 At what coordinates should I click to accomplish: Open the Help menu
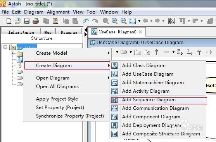tap(126, 12)
